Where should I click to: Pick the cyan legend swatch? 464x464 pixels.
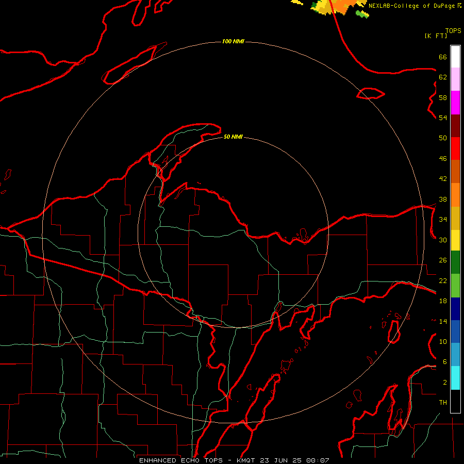[x=455, y=378]
